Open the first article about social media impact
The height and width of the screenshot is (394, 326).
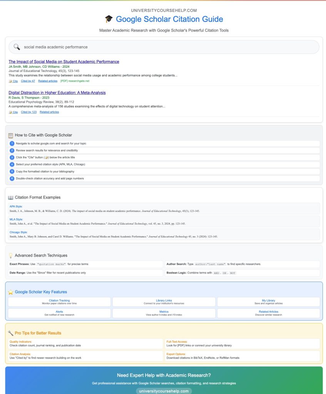pyautogui.click(x=64, y=62)
